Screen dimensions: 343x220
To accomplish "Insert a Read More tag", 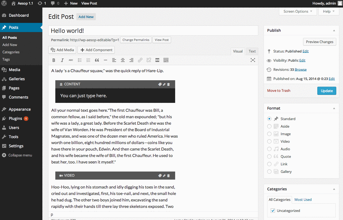I will [x=157, y=60].
